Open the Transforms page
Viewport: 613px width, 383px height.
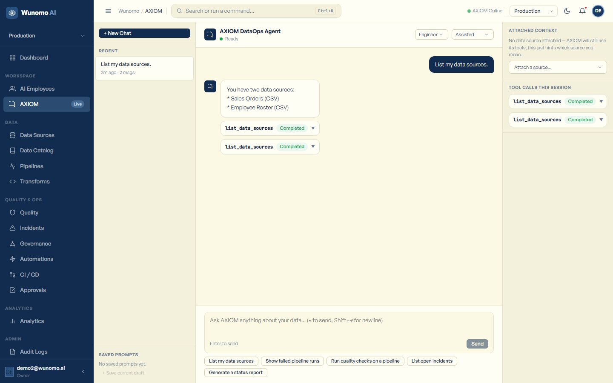[47, 182]
